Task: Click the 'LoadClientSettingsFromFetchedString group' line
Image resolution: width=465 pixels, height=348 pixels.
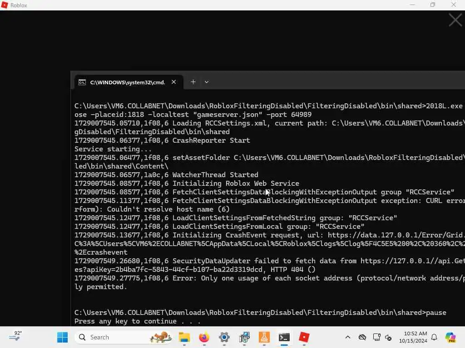Action: coord(236,218)
